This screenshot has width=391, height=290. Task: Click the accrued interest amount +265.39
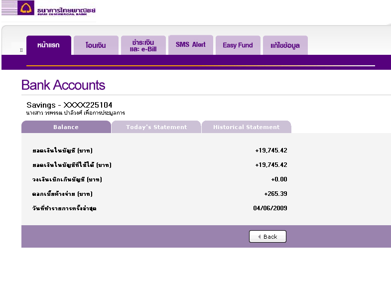pyautogui.click(x=275, y=194)
